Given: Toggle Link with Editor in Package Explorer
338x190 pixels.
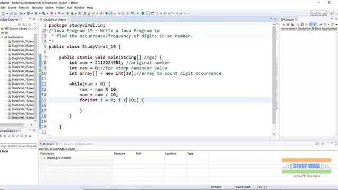Looking at the screenshot, I should [24, 25].
